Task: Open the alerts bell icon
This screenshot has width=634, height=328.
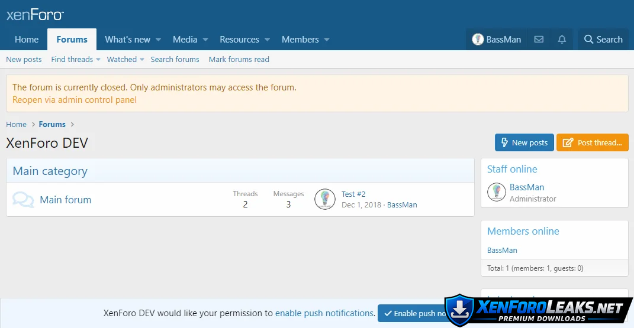Action: [x=562, y=40]
